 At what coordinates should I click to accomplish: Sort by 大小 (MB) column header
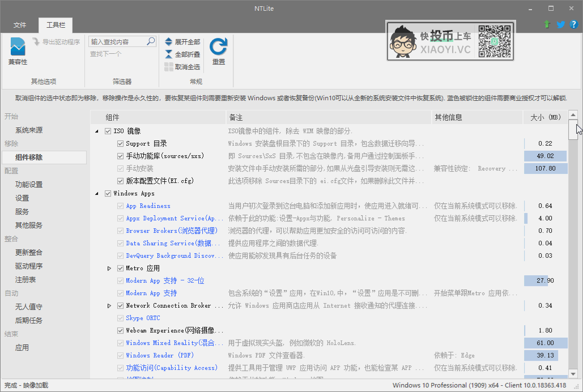click(x=544, y=118)
